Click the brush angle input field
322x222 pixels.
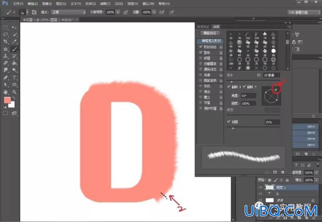[248, 96]
